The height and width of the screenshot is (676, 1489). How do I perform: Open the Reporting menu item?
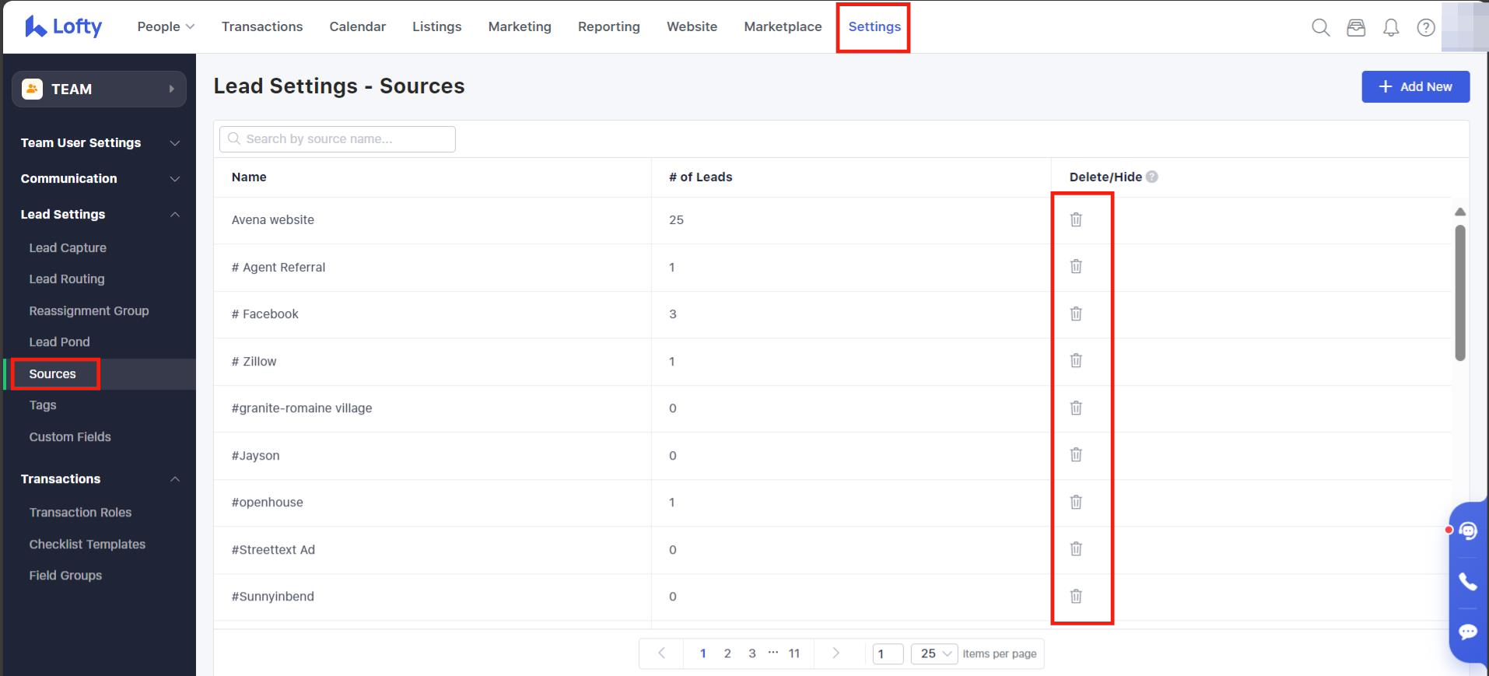click(x=608, y=26)
